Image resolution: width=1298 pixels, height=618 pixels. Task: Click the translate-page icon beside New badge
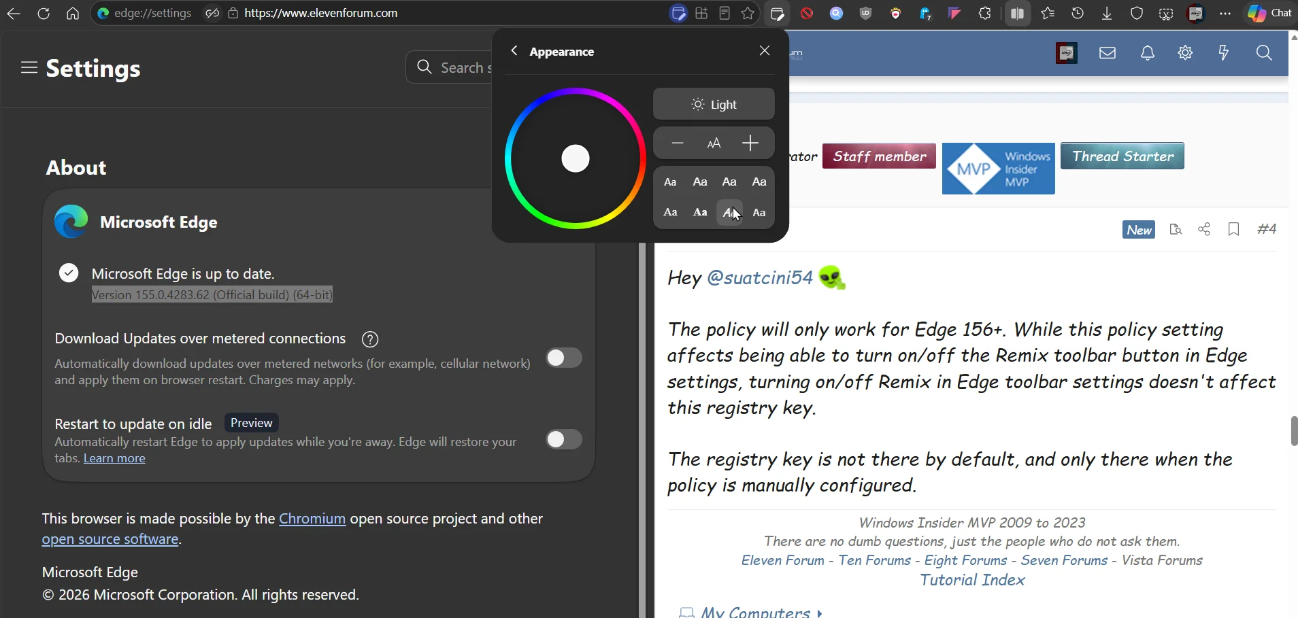click(x=1175, y=229)
